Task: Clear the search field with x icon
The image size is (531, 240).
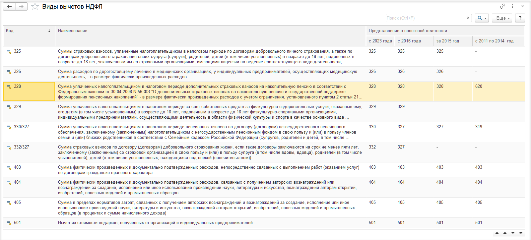Action: (468, 18)
